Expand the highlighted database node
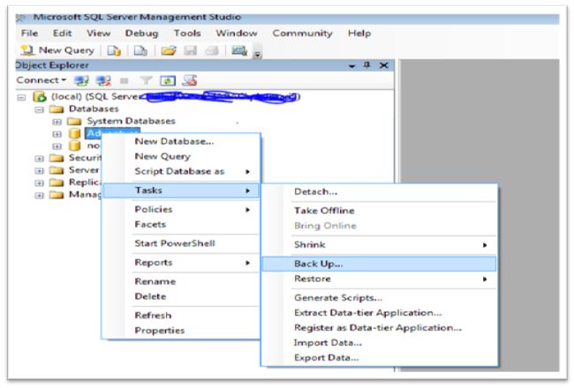 coord(57,134)
